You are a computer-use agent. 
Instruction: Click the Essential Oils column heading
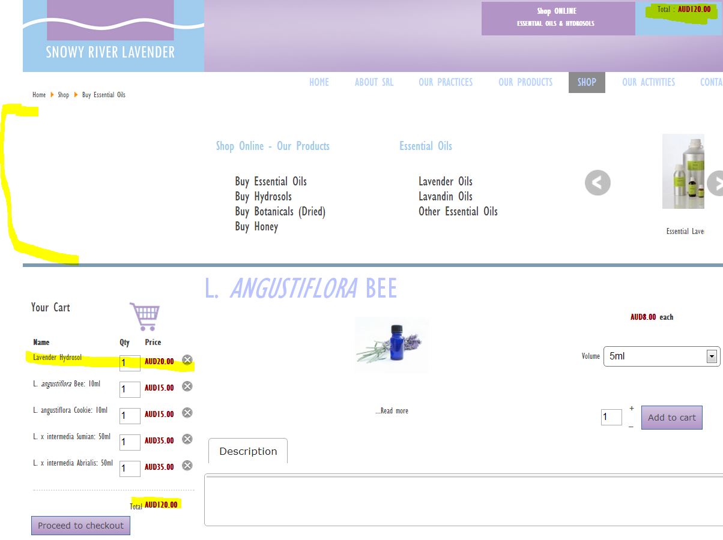(426, 146)
